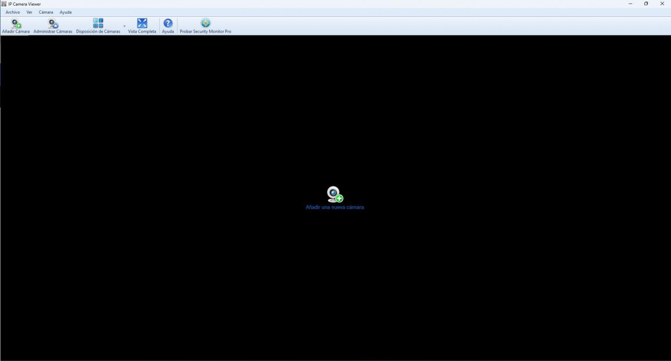
Task: Expand the Disposición de Cámaras dropdown arrow
Action: pos(124,26)
